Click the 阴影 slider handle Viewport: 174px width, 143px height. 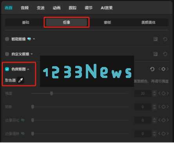point(33,107)
